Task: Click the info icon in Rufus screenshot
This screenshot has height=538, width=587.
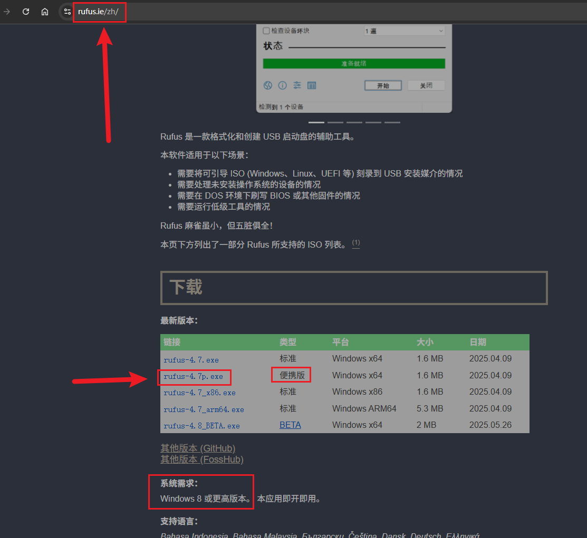Action: click(x=282, y=85)
